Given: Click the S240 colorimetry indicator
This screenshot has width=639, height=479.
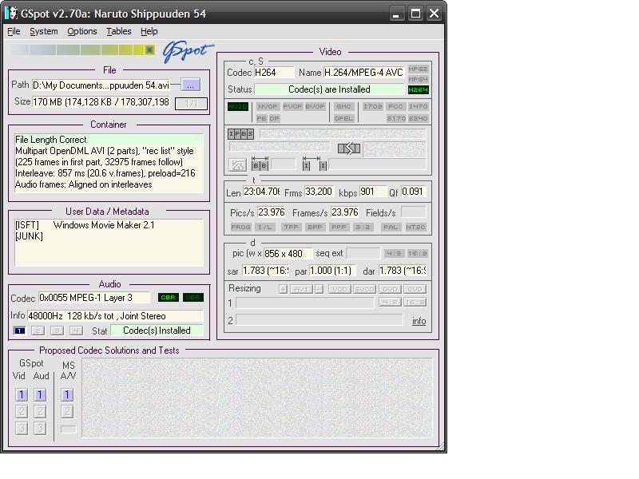Looking at the screenshot, I should (x=418, y=118).
